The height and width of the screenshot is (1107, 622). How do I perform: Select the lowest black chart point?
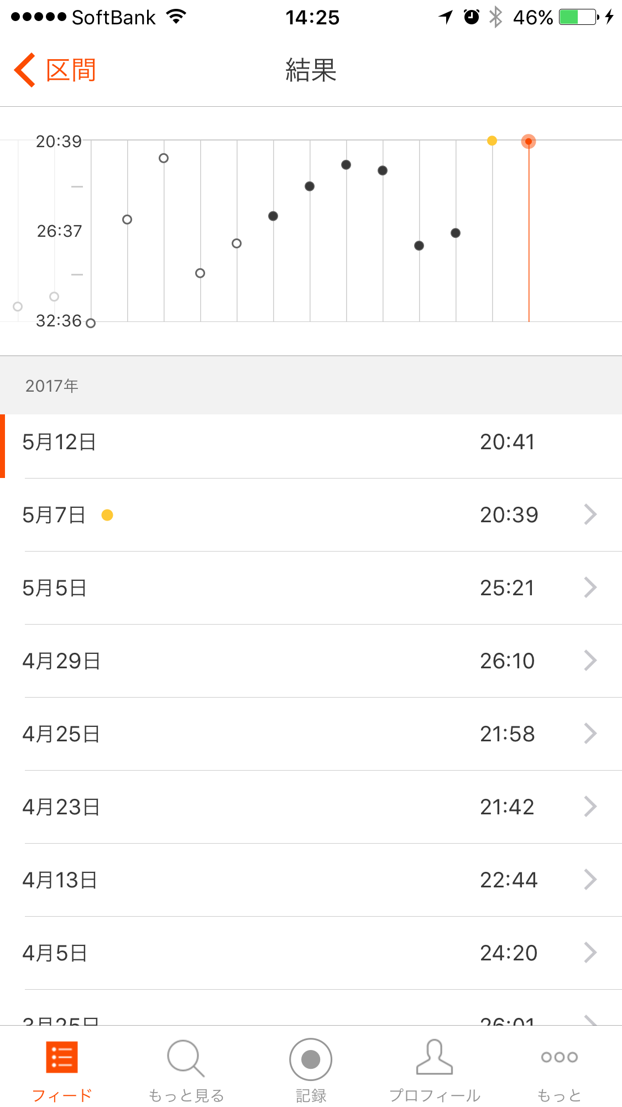click(419, 246)
